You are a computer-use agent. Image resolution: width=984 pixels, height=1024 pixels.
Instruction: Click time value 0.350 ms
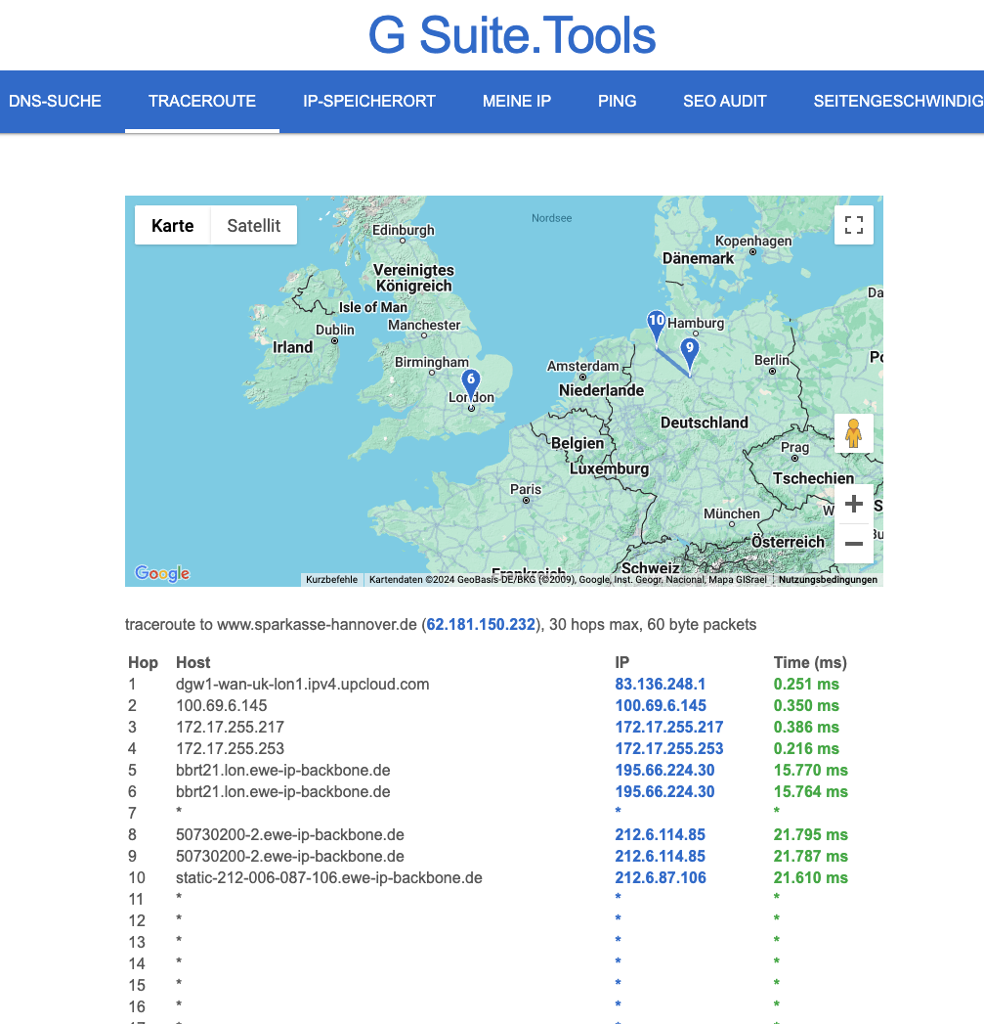[806, 705]
